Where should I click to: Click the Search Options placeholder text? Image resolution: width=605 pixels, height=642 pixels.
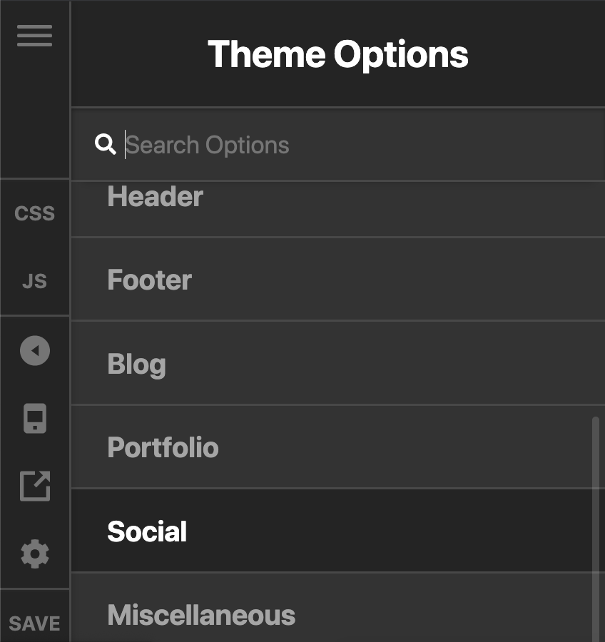tap(208, 145)
